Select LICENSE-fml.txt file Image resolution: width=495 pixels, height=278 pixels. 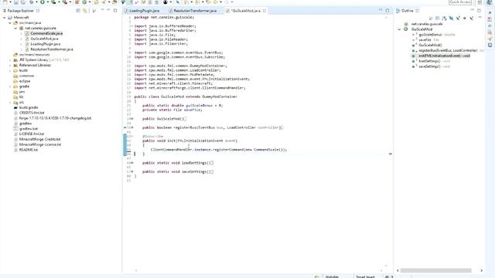pyautogui.click(x=31, y=134)
